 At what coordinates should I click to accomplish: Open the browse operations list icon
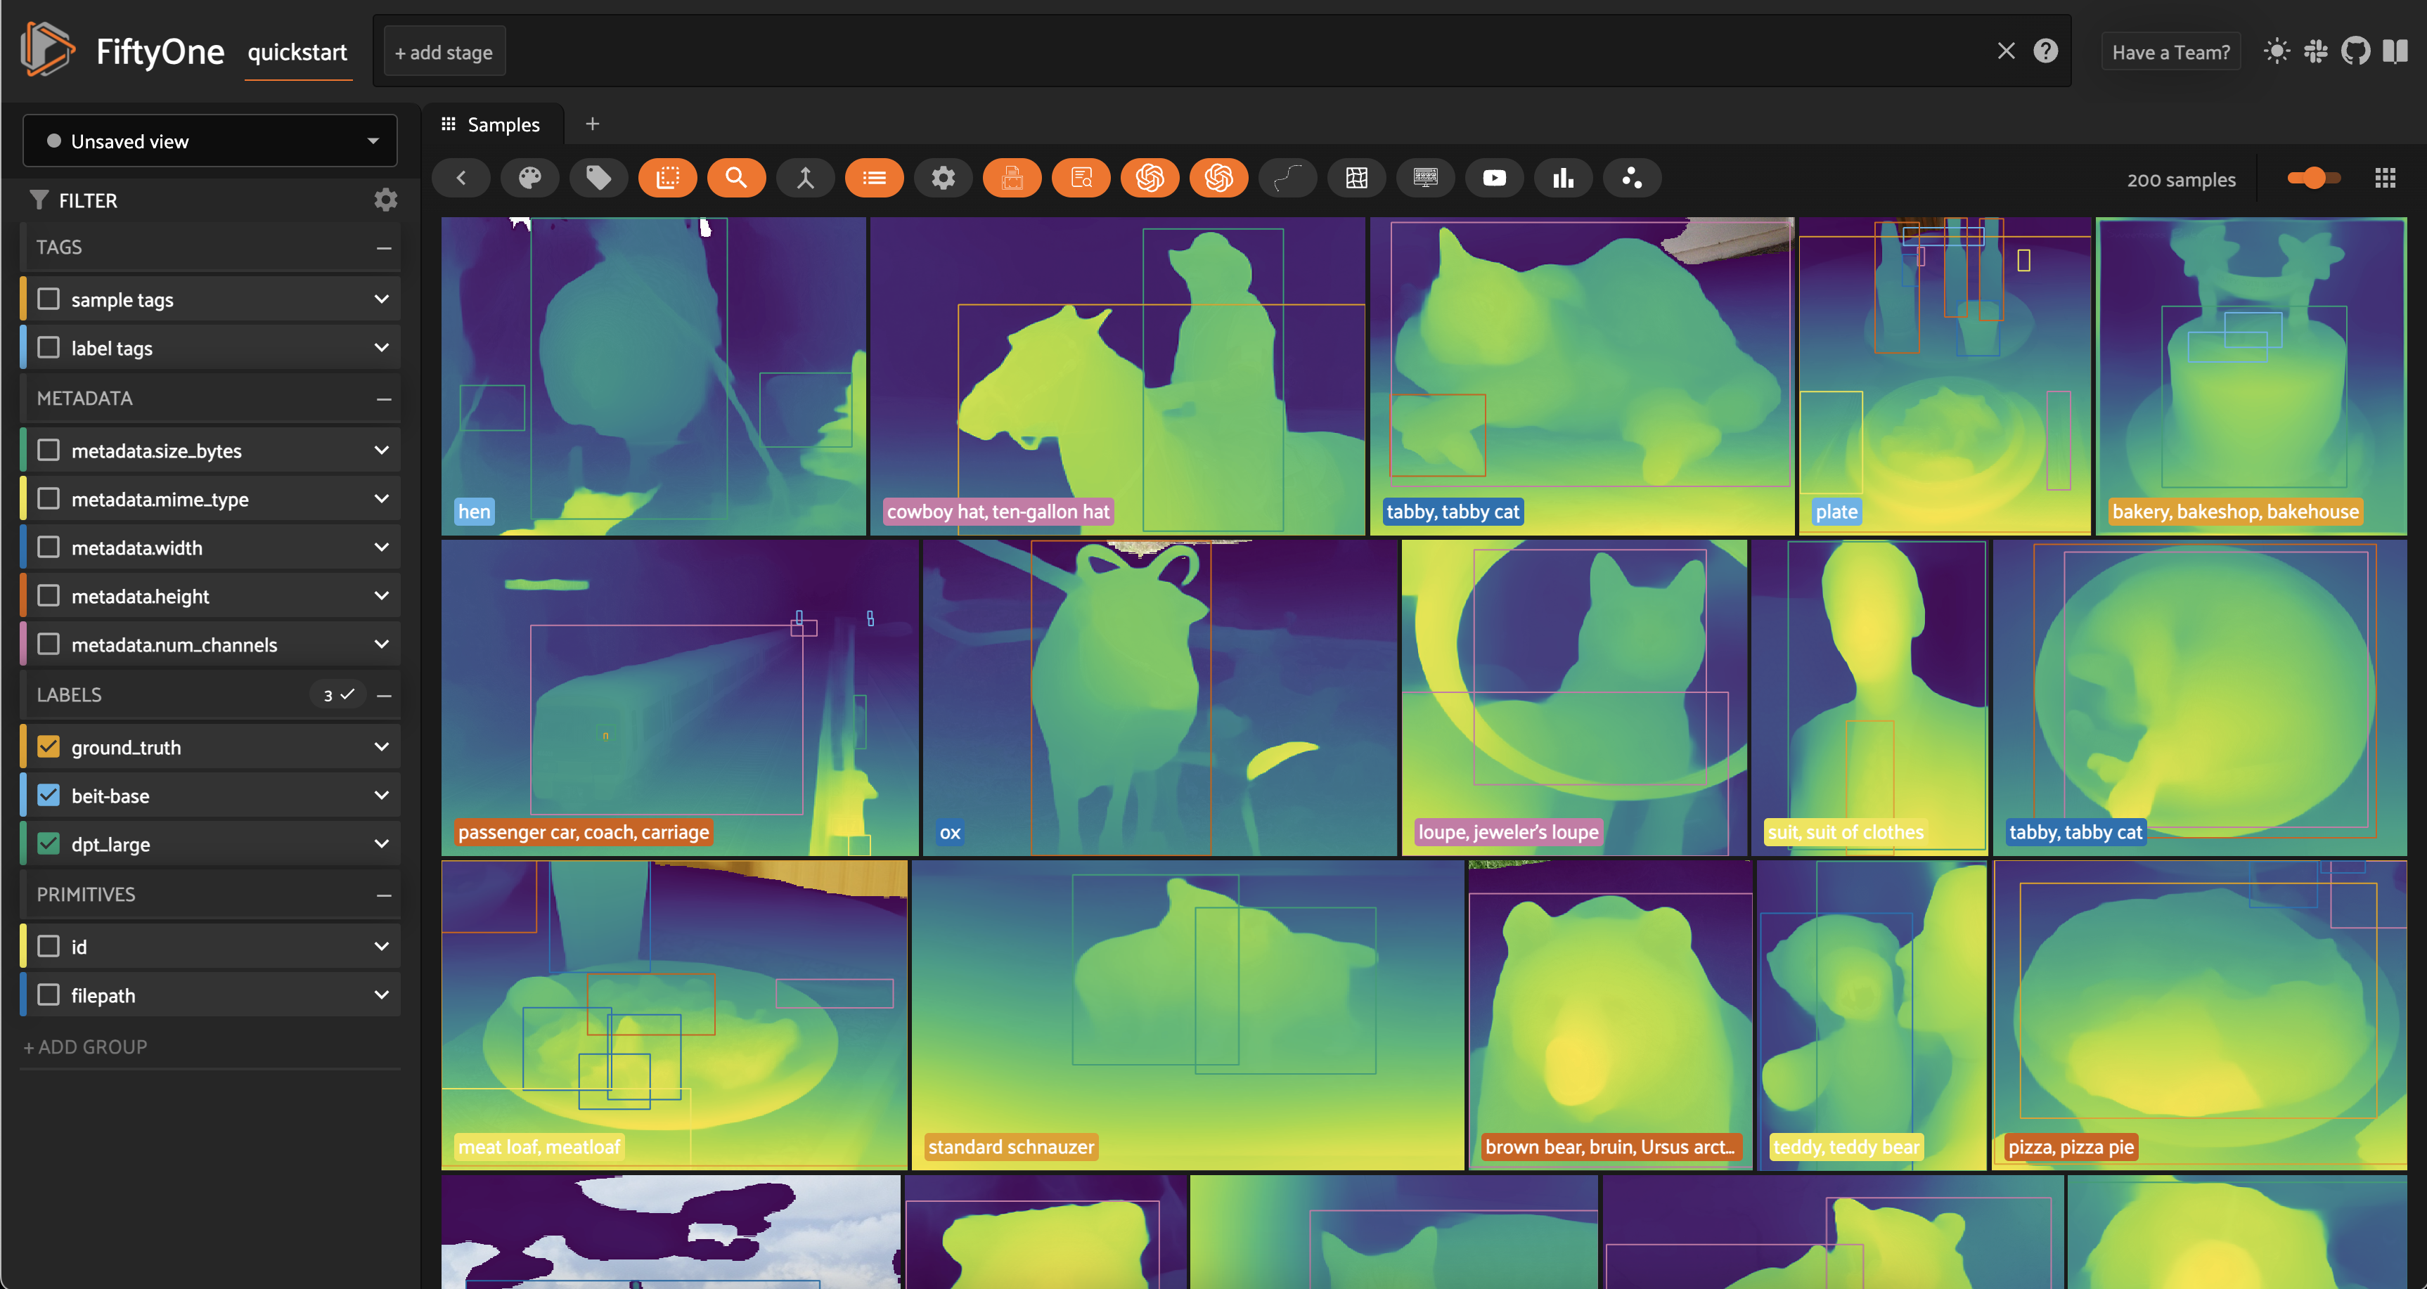tap(873, 178)
